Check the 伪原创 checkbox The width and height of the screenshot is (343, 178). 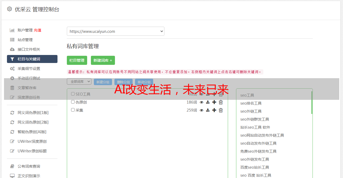73,102
